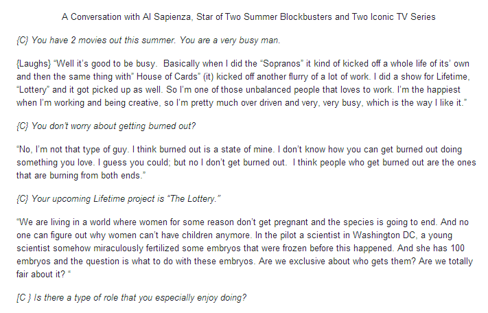Click the number "100" in the embryos sentence
488x313 pixels.
457,248
